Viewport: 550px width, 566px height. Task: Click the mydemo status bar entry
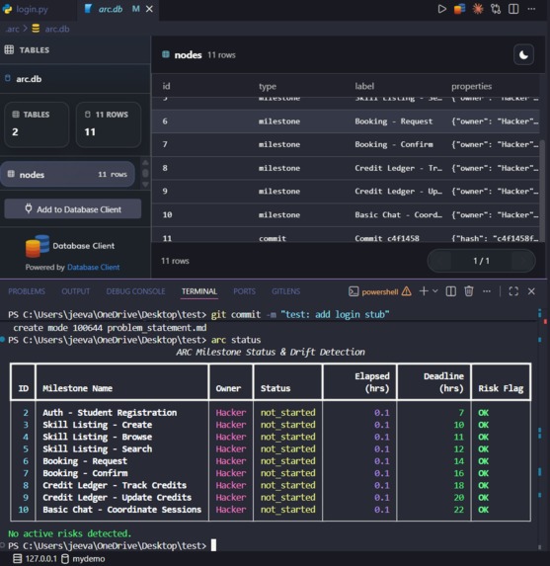click(x=83, y=559)
